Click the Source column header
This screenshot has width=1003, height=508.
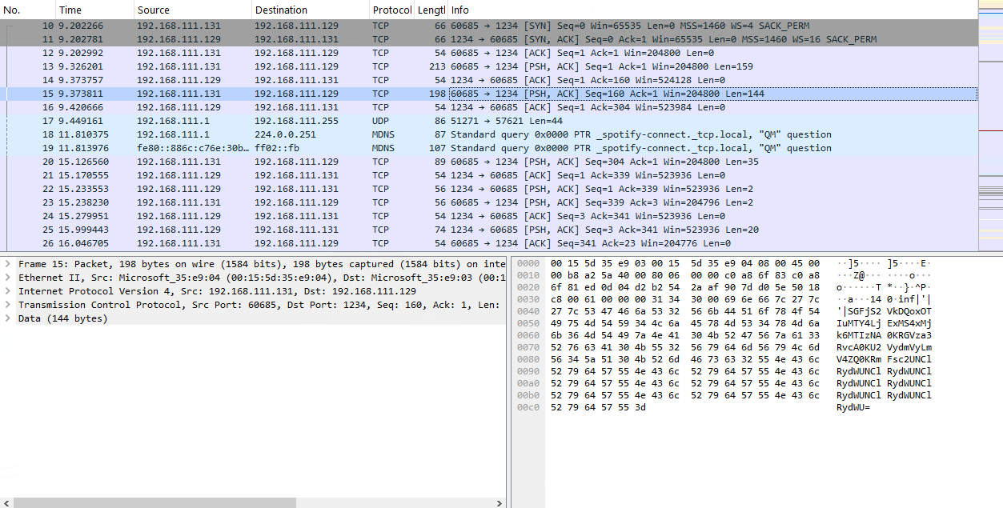(192, 10)
